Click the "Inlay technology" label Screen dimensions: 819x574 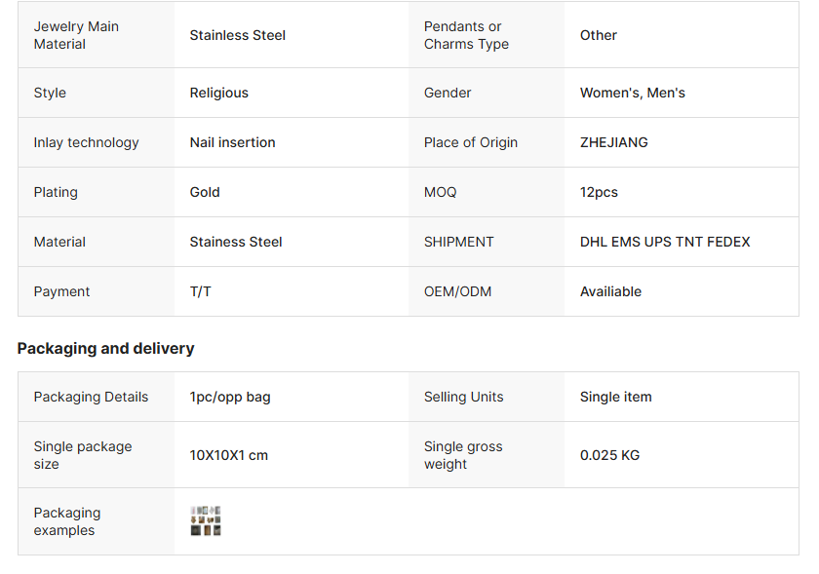click(x=86, y=142)
